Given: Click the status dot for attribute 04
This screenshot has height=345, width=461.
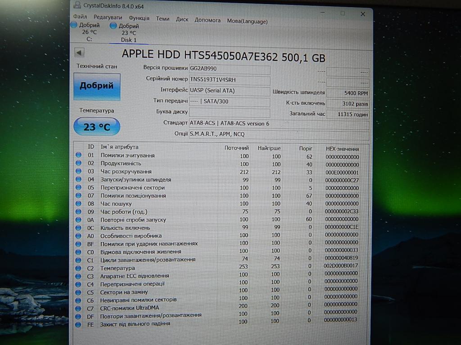Looking at the screenshot, I should (78, 179).
